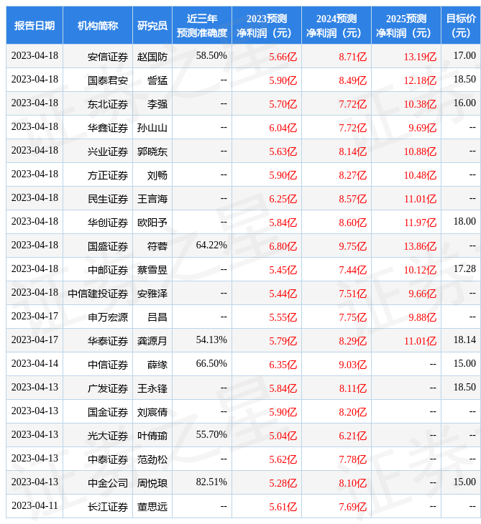
Task: Click the 目标价 column header
Action: pyautogui.click(x=460, y=26)
